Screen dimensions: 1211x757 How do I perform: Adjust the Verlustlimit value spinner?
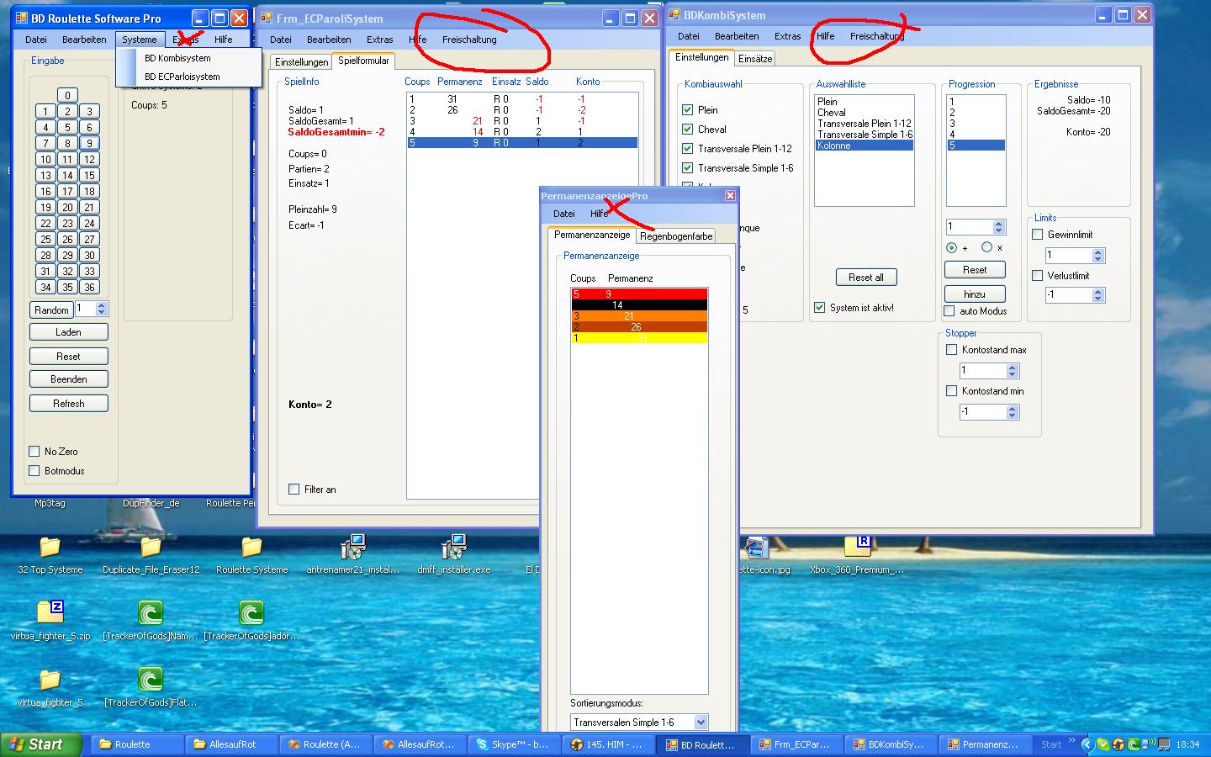1097,295
